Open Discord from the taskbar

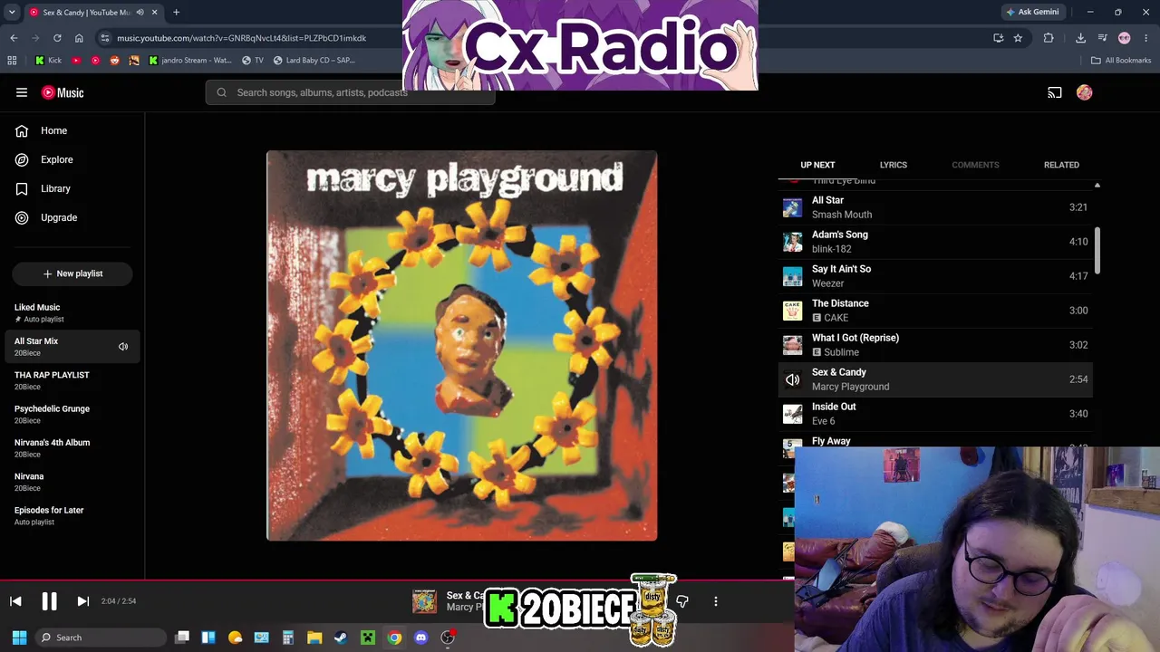point(420,638)
